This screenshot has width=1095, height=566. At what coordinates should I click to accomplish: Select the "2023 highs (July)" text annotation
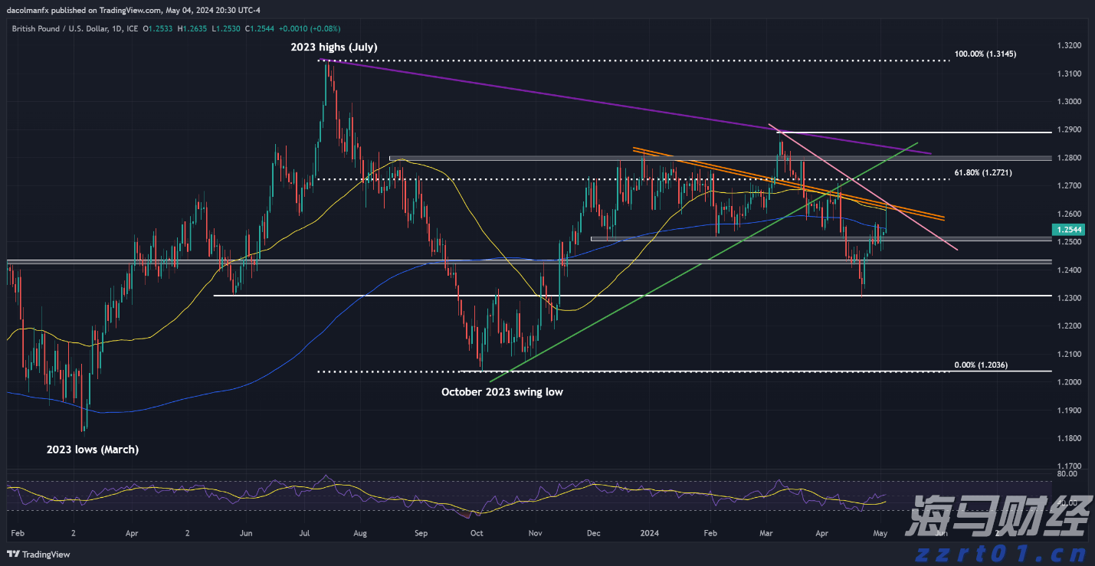[333, 47]
